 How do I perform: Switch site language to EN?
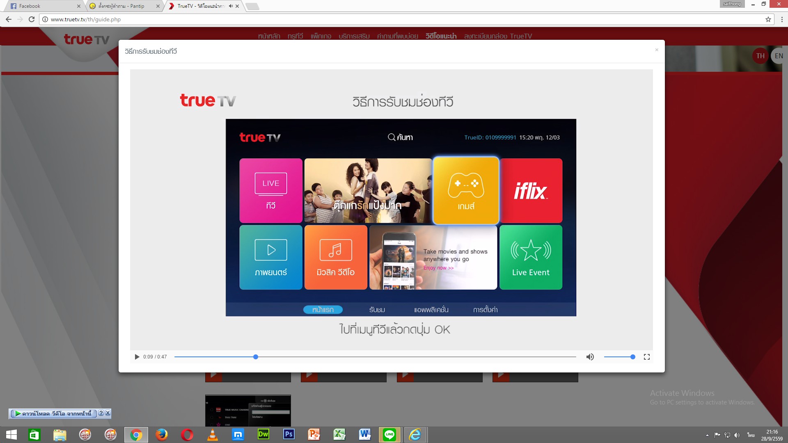779,56
